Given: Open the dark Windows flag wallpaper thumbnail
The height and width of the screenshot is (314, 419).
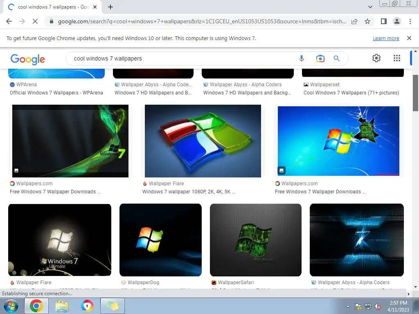Looking at the screenshot, I should click(x=160, y=240).
